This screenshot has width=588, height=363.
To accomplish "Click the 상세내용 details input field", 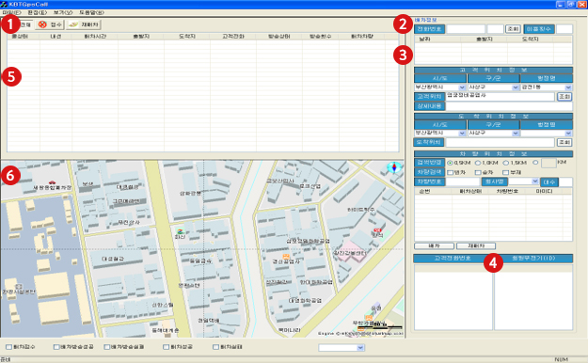I will pos(509,106).
